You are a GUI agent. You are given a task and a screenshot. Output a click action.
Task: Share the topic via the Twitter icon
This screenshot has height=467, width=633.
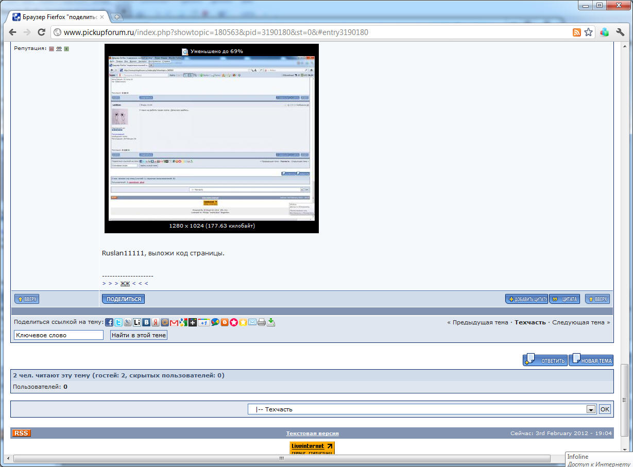pyautogui.click(x=118, y=322)
